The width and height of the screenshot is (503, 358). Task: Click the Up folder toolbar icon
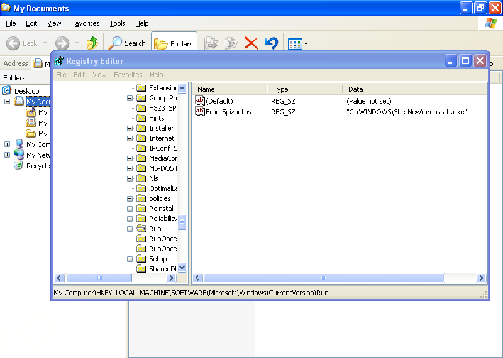tap(92, 43)
